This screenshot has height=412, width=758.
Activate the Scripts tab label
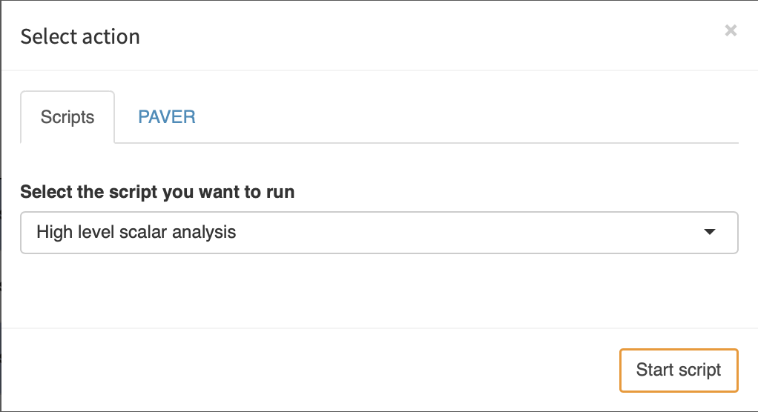tap(67, 117)
